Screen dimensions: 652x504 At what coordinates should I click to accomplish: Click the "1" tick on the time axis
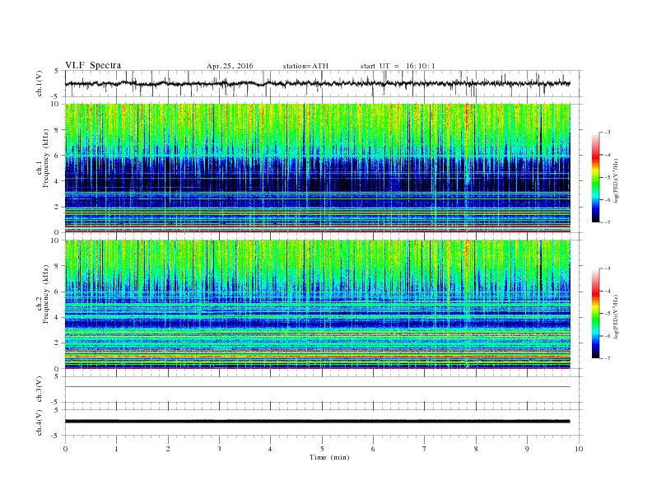tap(116, 449)
